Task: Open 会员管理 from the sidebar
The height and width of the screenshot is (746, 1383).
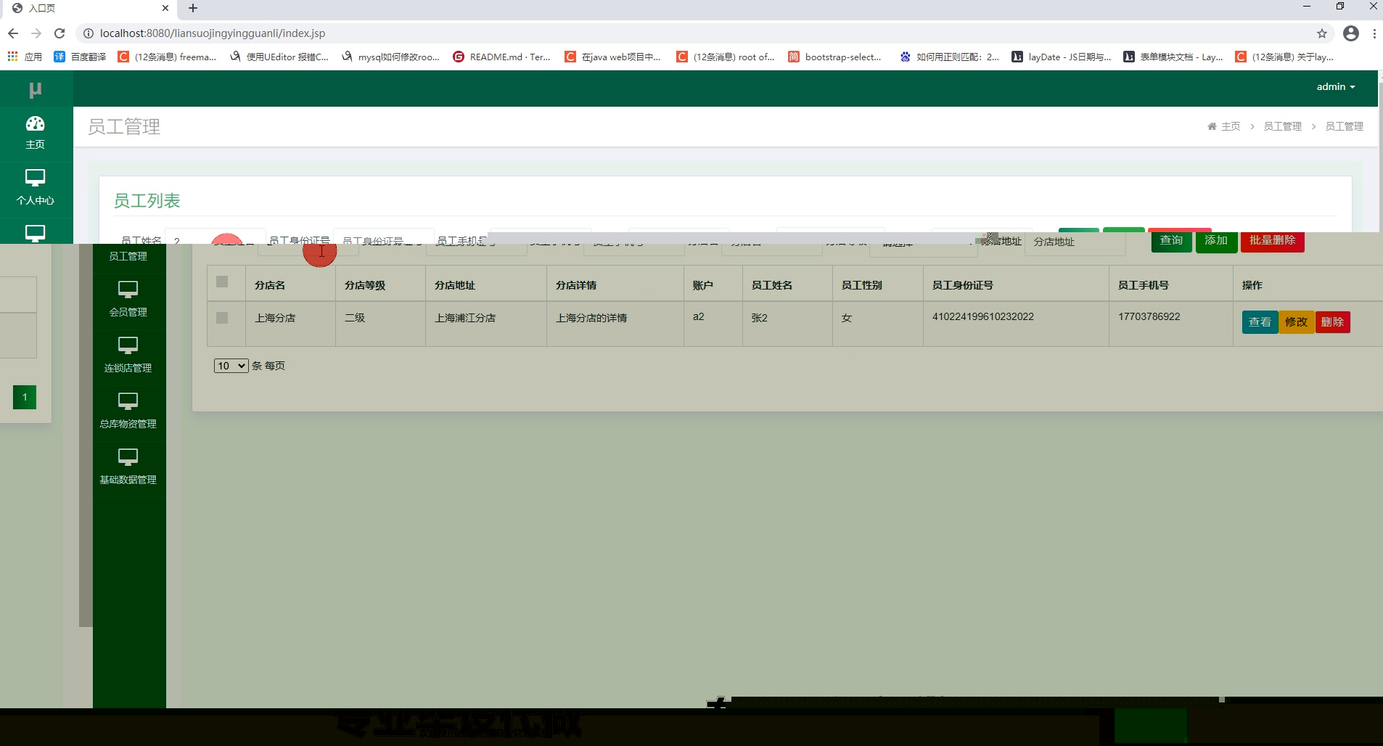Action: point(128,296)
